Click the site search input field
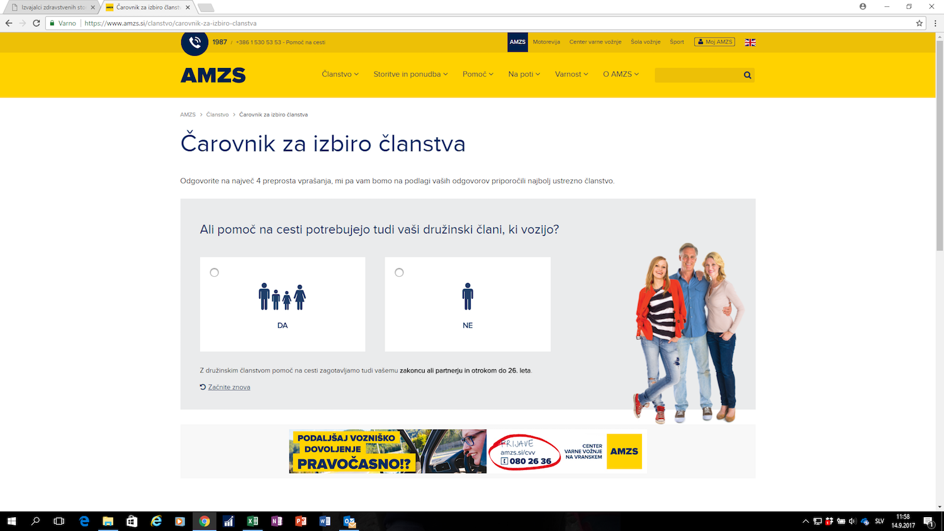944x531 pixels. click(x=697, y=75)
